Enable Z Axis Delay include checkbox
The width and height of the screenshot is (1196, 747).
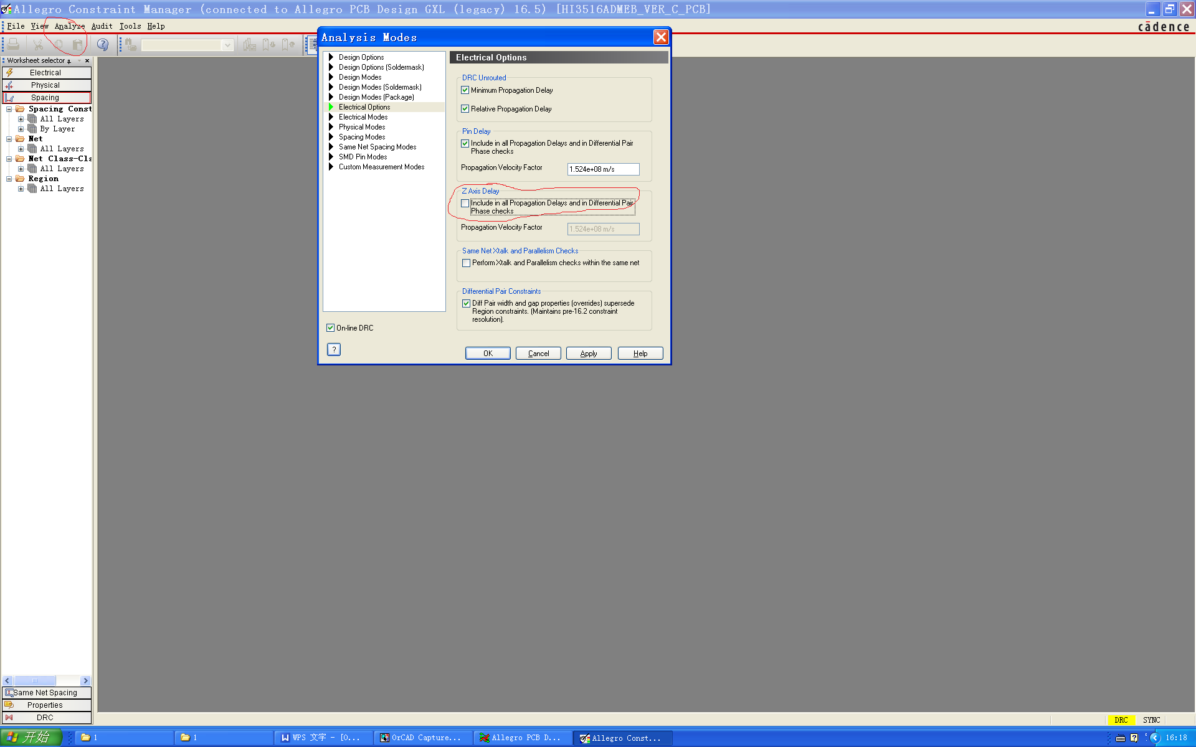[x=465, y=204]
